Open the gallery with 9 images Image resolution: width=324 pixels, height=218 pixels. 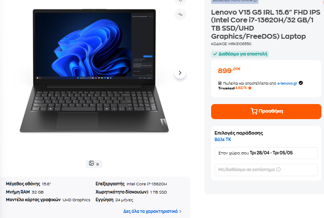click(x=94, y=164)
